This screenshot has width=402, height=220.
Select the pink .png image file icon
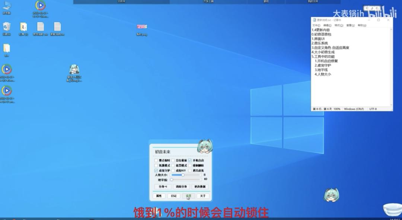pyautogui.click(x=142, y=29)
